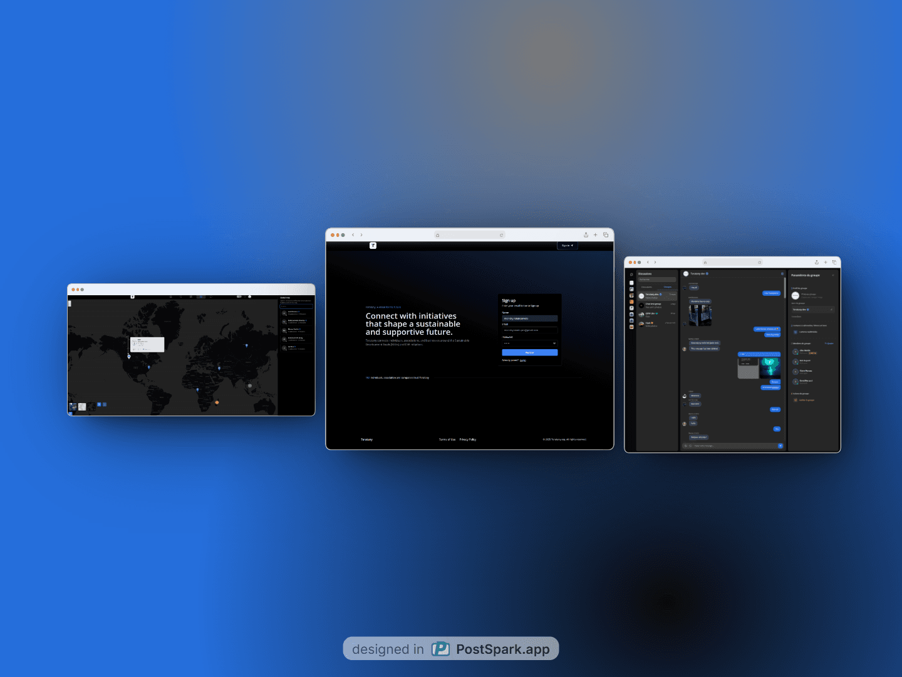Toggle password visibility in sign-up form

[554, 343]
